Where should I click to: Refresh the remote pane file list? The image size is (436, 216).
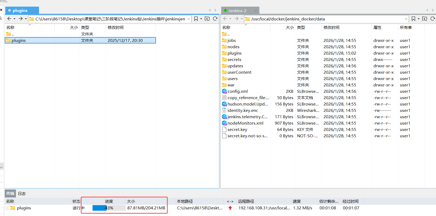point(433,19)
